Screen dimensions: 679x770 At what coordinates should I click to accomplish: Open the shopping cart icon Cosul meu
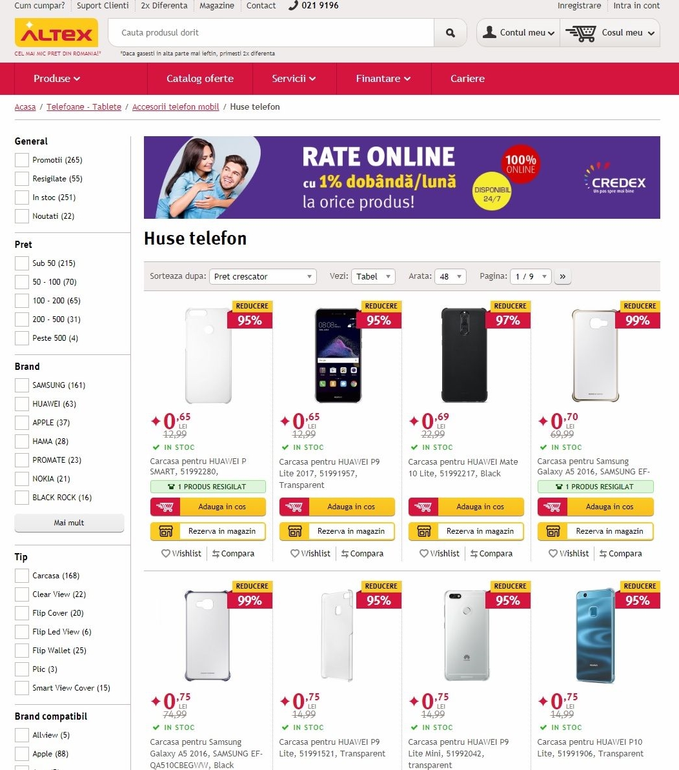(x=580, y=33)
